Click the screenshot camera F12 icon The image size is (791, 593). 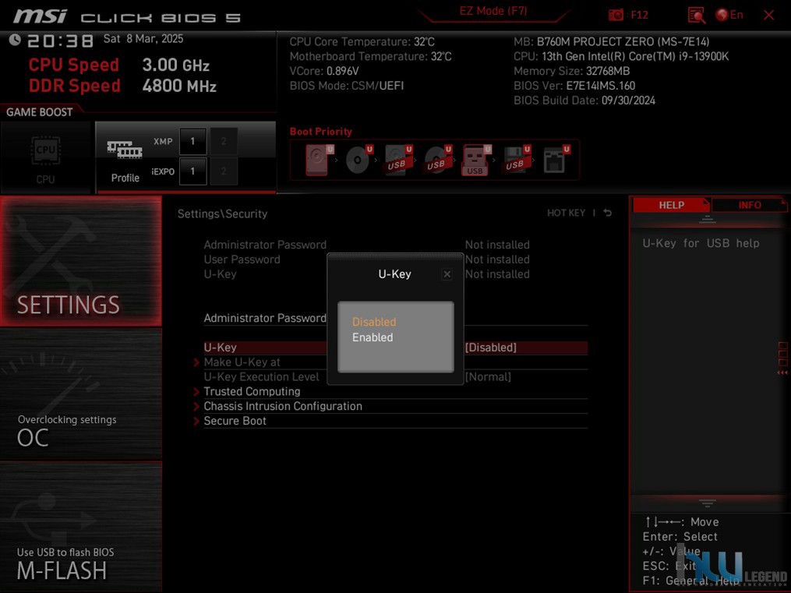tap(616, 15)
